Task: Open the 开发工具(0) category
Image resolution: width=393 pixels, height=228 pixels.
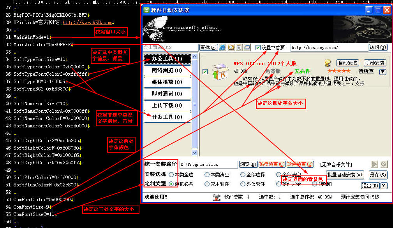Action: click(167, 117)
